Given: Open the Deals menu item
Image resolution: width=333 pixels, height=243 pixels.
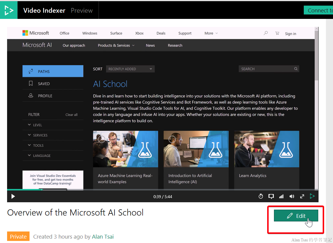Looking at the screenshot, I should click(161, 33).
